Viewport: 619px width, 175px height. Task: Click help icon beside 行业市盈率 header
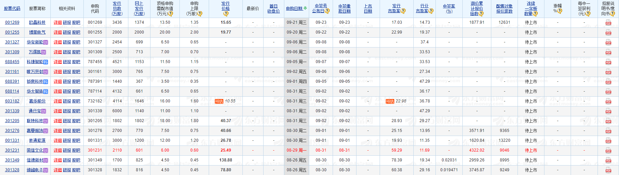click(431, 11)
